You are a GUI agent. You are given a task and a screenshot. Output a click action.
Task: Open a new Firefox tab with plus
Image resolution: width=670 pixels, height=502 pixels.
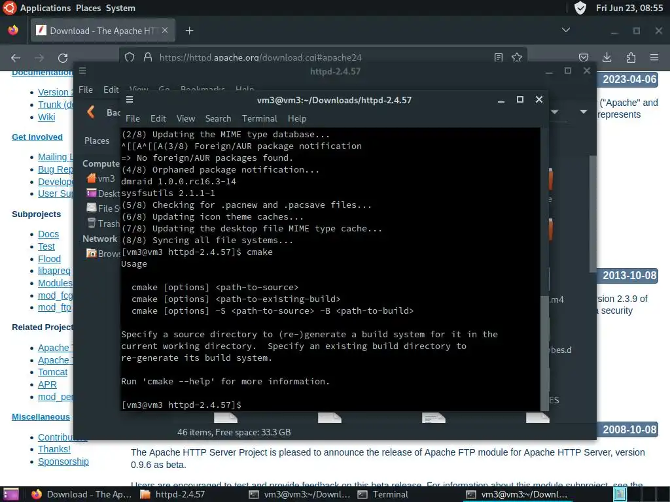click(x=189, y=31)
